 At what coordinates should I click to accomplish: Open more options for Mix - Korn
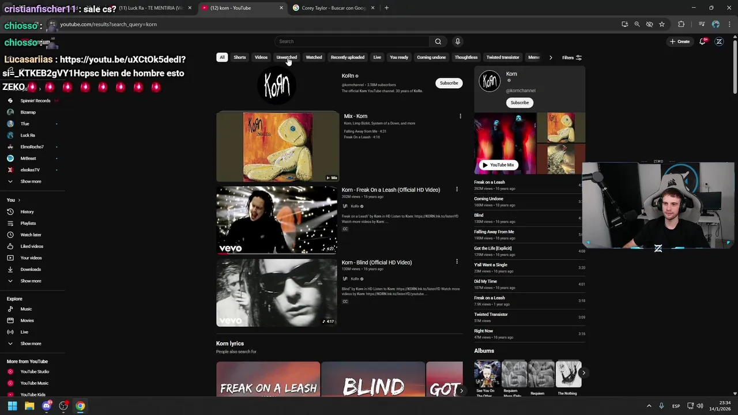(460, 116)
